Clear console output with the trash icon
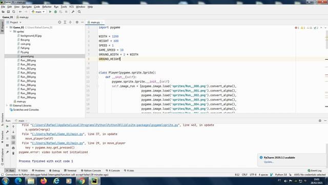Screen dimensions: 328x185 (13, 153)
